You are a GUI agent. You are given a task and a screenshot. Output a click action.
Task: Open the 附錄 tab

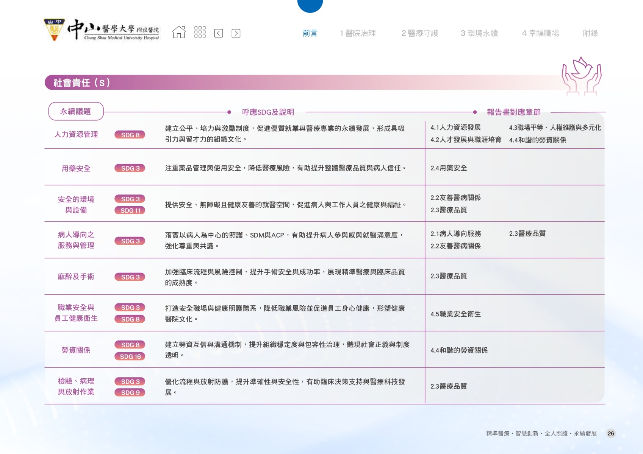[x=590, y=33]
